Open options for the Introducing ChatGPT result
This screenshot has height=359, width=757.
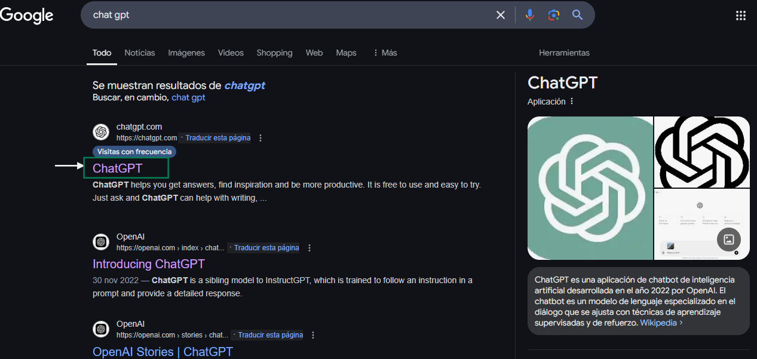click(309, 248)
